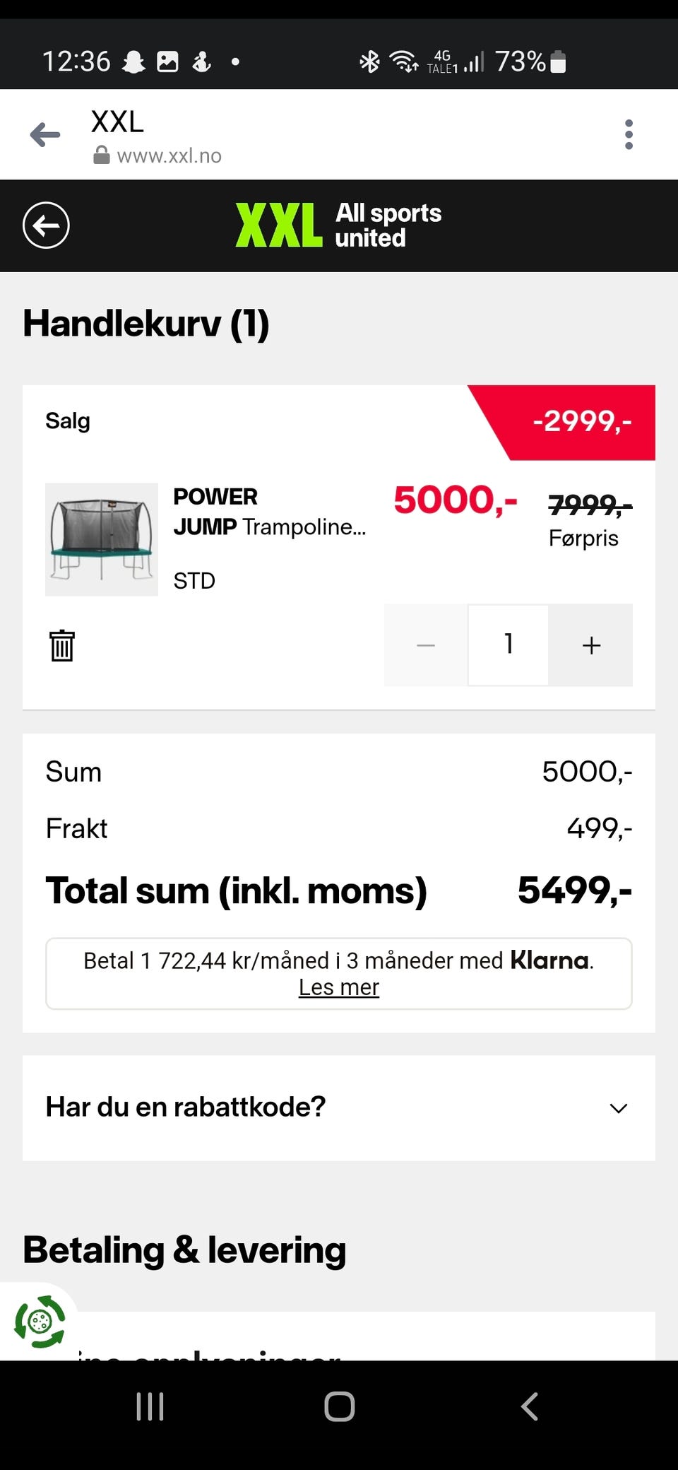Tap the browser back arrow
Viewport: 678px width, 1470px height.
[x=45, y=134]
